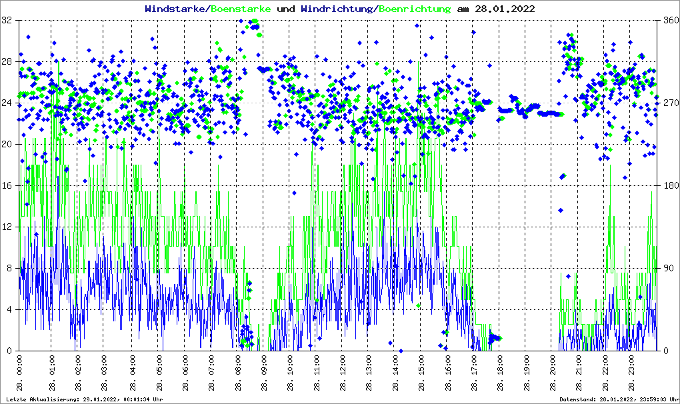
Task: Click the 90 label on right axis
Action: click(x=667, y=269)
